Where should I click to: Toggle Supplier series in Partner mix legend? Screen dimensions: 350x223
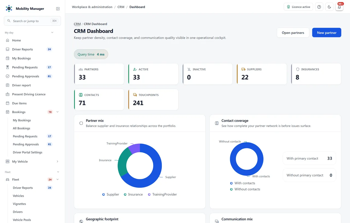(x=111, y=195)
